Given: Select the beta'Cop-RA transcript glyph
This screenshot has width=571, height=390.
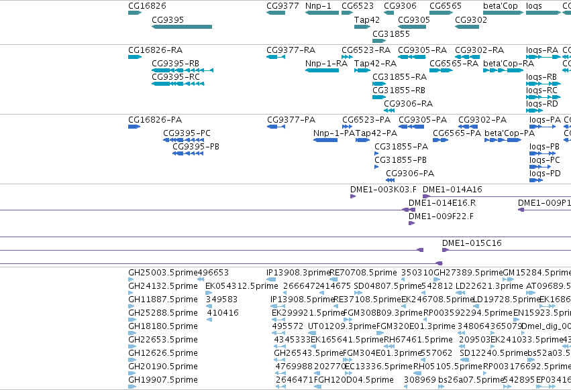Looking at the screenshot, I should click(503, 70).
